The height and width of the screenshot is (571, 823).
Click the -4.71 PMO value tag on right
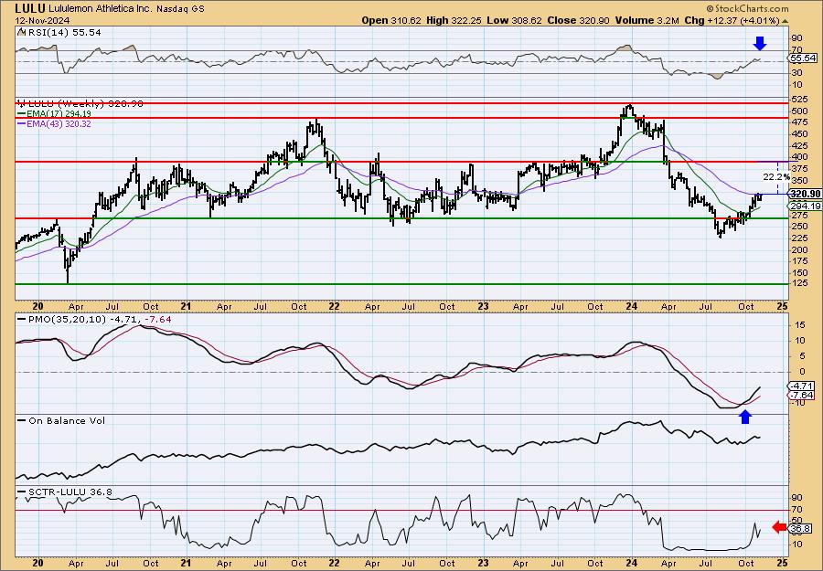[801, 386]
